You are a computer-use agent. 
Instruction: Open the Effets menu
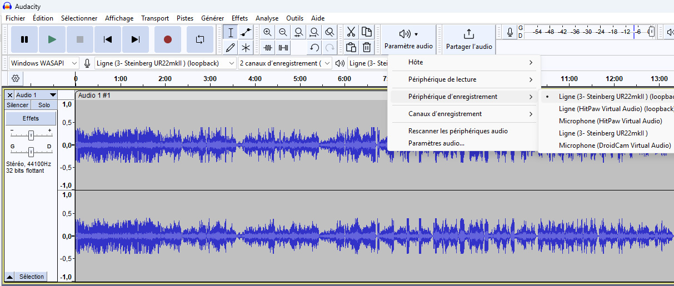click(240, 18)
